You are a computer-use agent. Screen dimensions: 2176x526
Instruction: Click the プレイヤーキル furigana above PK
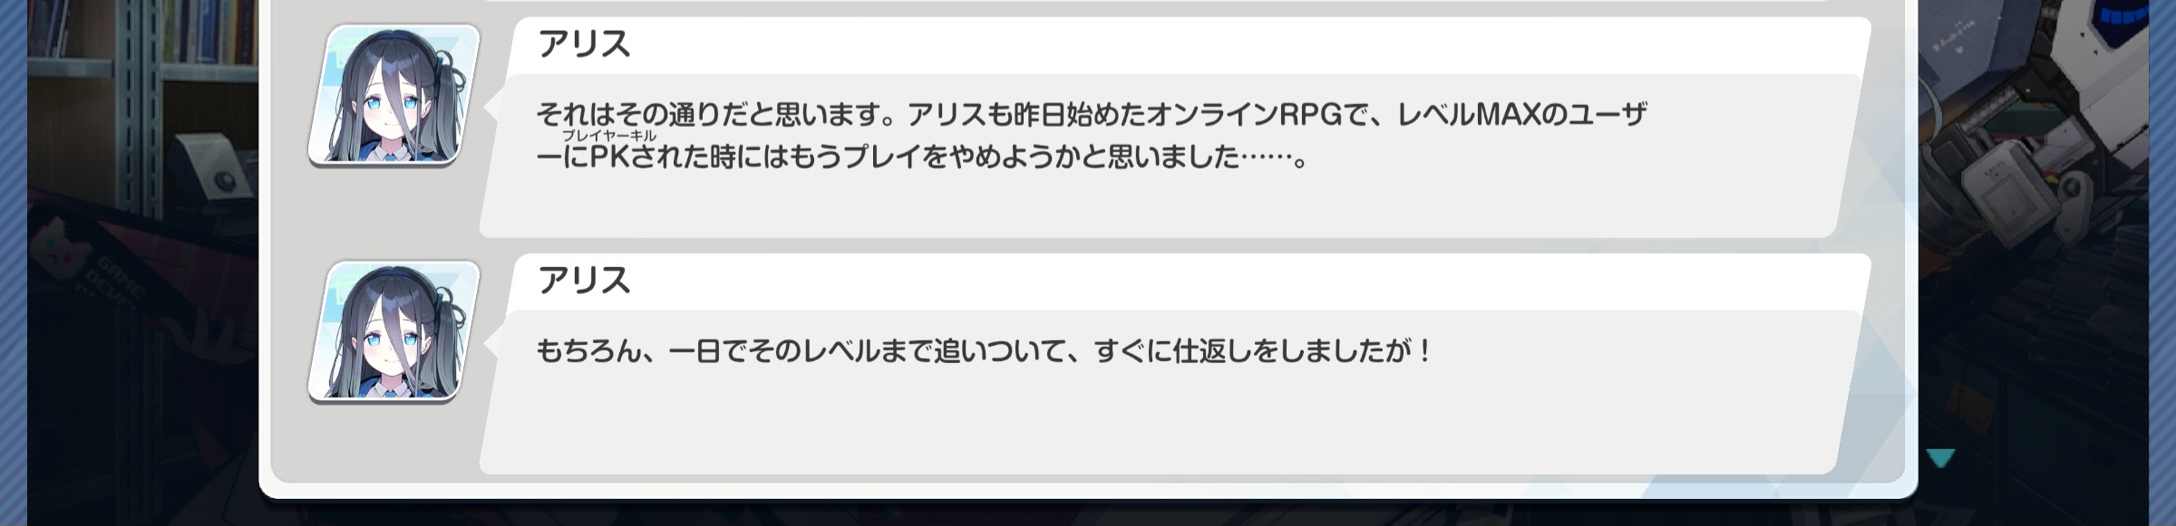point(608,136)
